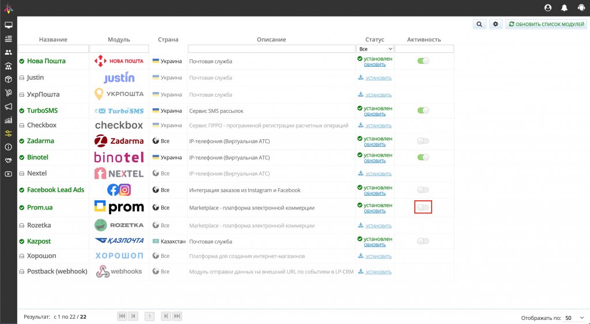Open the yellow sliders settings icon in sidebar
The image size is (590, 324).
click(x=8, y=134)
